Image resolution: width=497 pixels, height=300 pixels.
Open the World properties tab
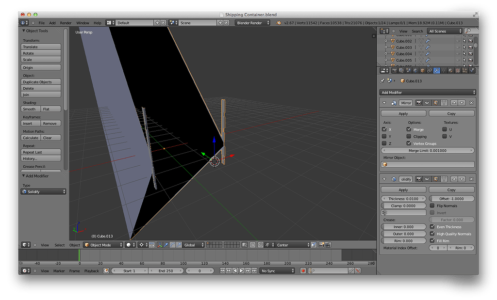pos(415,71)
